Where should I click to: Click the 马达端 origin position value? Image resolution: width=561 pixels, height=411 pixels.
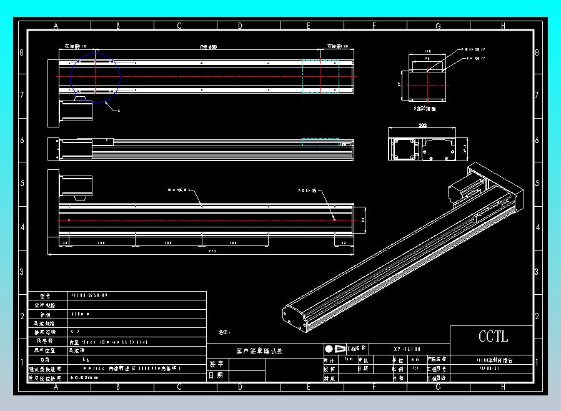[77, 350]
